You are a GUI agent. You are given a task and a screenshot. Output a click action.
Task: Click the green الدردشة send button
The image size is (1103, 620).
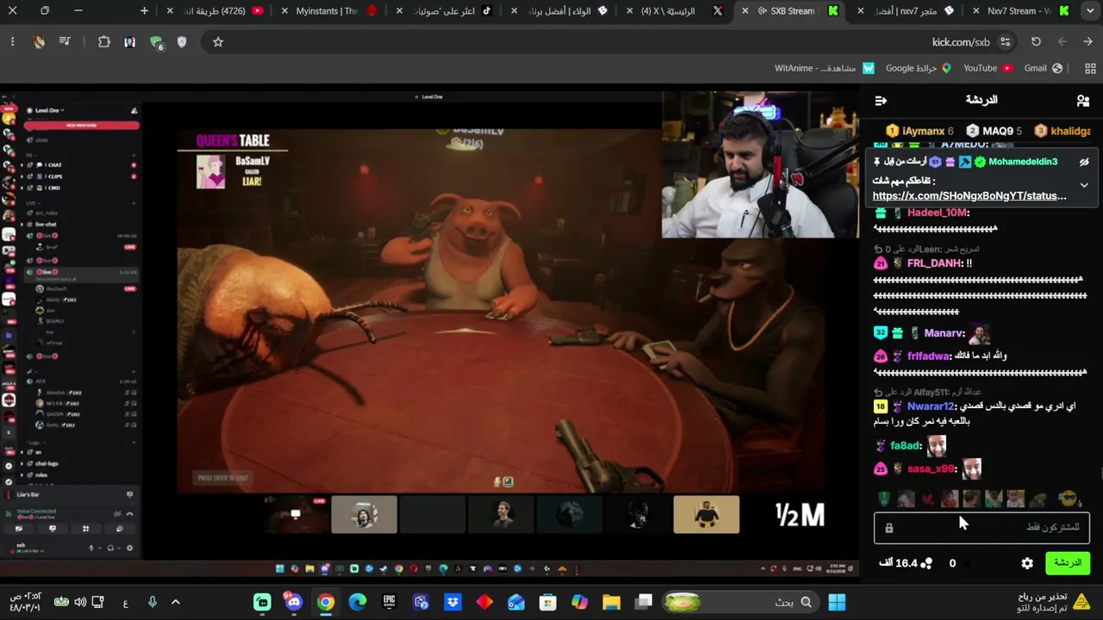pos(1067,563)
